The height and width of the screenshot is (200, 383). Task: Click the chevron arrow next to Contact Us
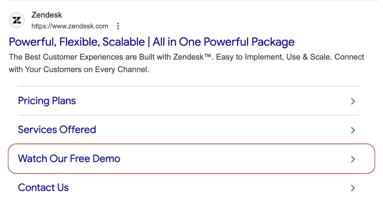coord(353,188)
